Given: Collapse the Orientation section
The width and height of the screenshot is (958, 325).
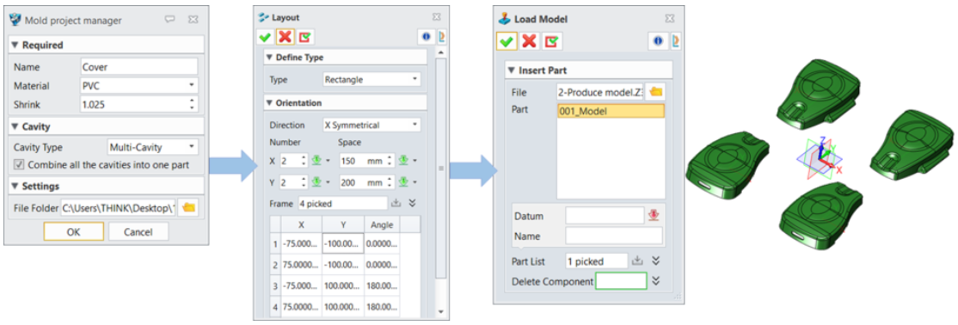Looking at the screenshot, I should point(270,102).
